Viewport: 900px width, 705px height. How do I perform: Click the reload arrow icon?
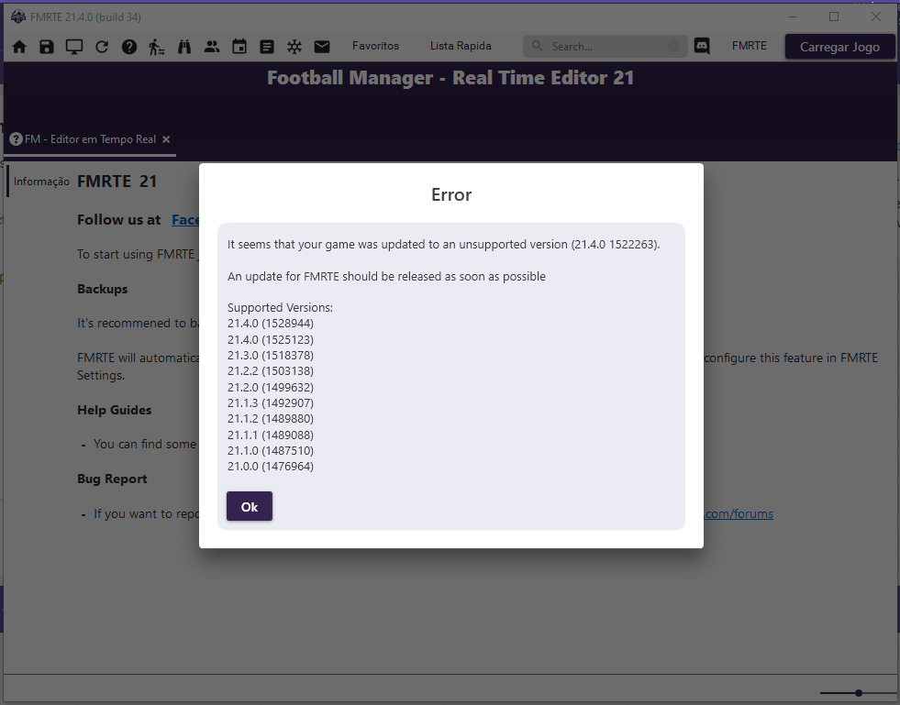coord(102,47)
